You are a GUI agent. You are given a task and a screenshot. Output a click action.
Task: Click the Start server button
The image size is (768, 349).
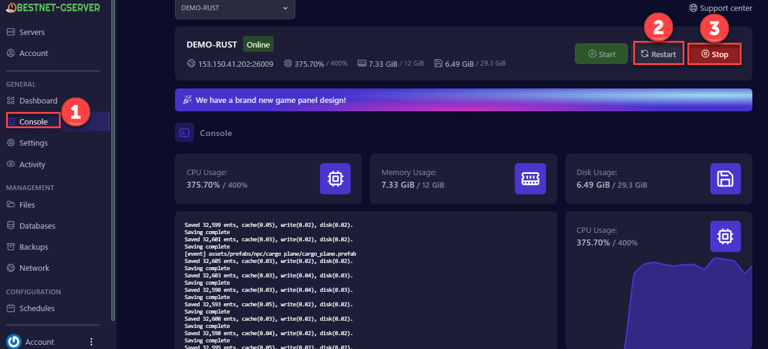tap(601, 54)
